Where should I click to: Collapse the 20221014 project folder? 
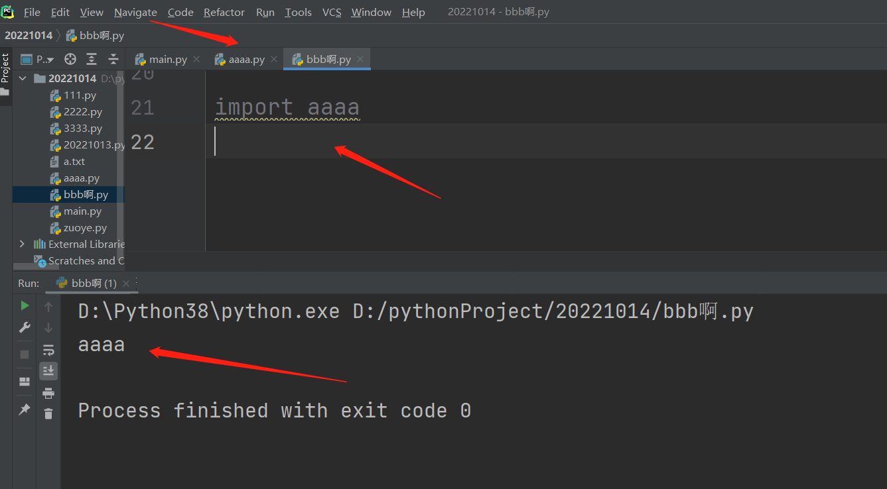tap(23, 78)
